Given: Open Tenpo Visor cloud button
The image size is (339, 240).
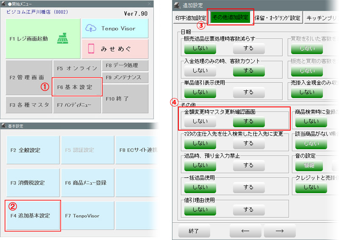Looking at the screenshot, I should [114, 28].
